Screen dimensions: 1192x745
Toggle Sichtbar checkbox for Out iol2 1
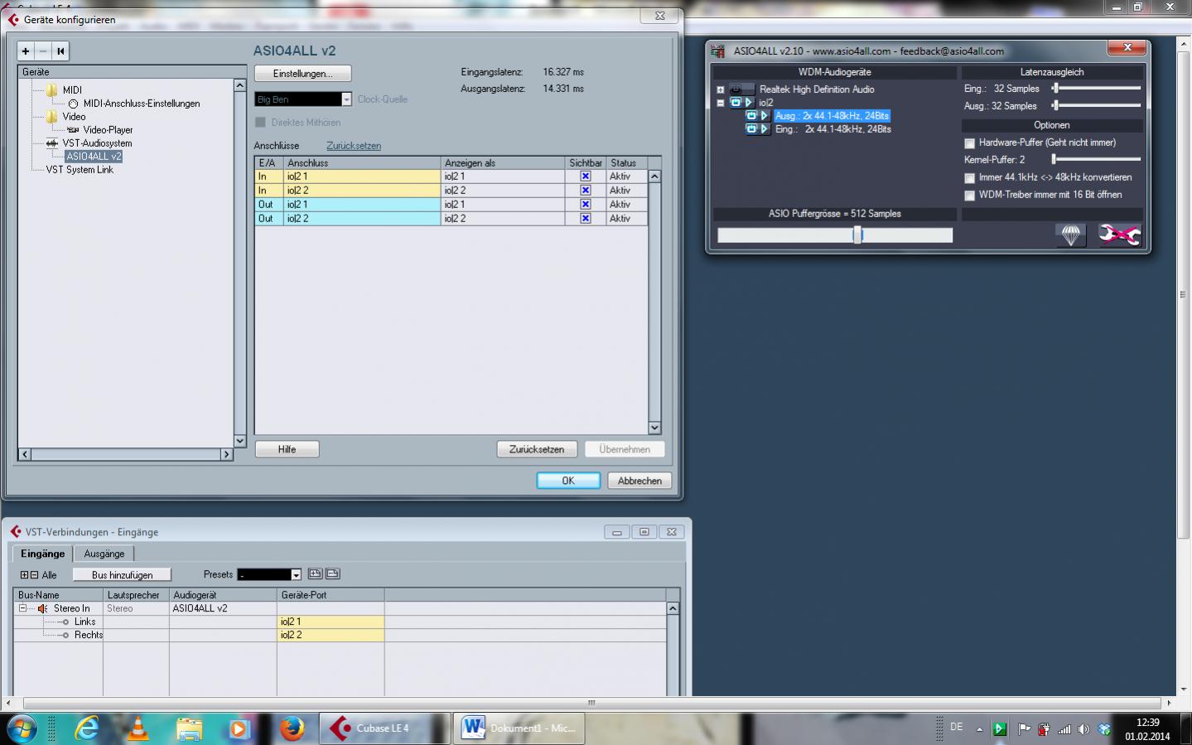click(586, 205)
